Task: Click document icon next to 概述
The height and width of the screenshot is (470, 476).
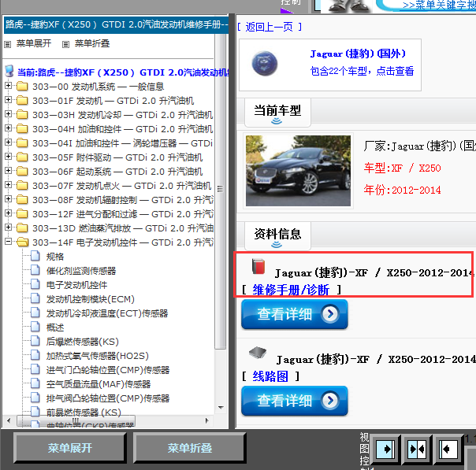Action: [35, 327]
